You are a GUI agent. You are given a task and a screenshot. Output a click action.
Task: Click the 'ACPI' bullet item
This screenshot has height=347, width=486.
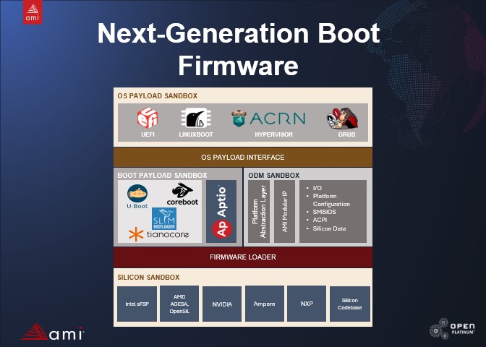pos(320,220)
